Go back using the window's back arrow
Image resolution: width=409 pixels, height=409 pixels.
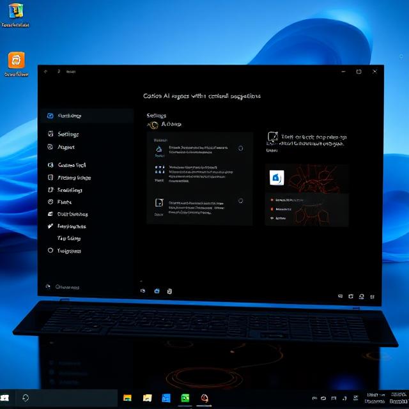(x=45, y=72)
